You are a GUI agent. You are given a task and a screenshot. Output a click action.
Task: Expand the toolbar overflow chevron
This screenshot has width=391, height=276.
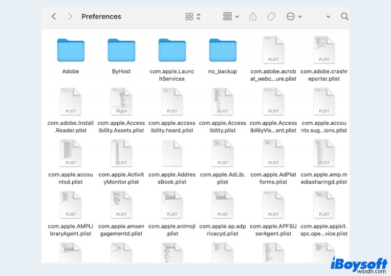click(x=328, y=17)
